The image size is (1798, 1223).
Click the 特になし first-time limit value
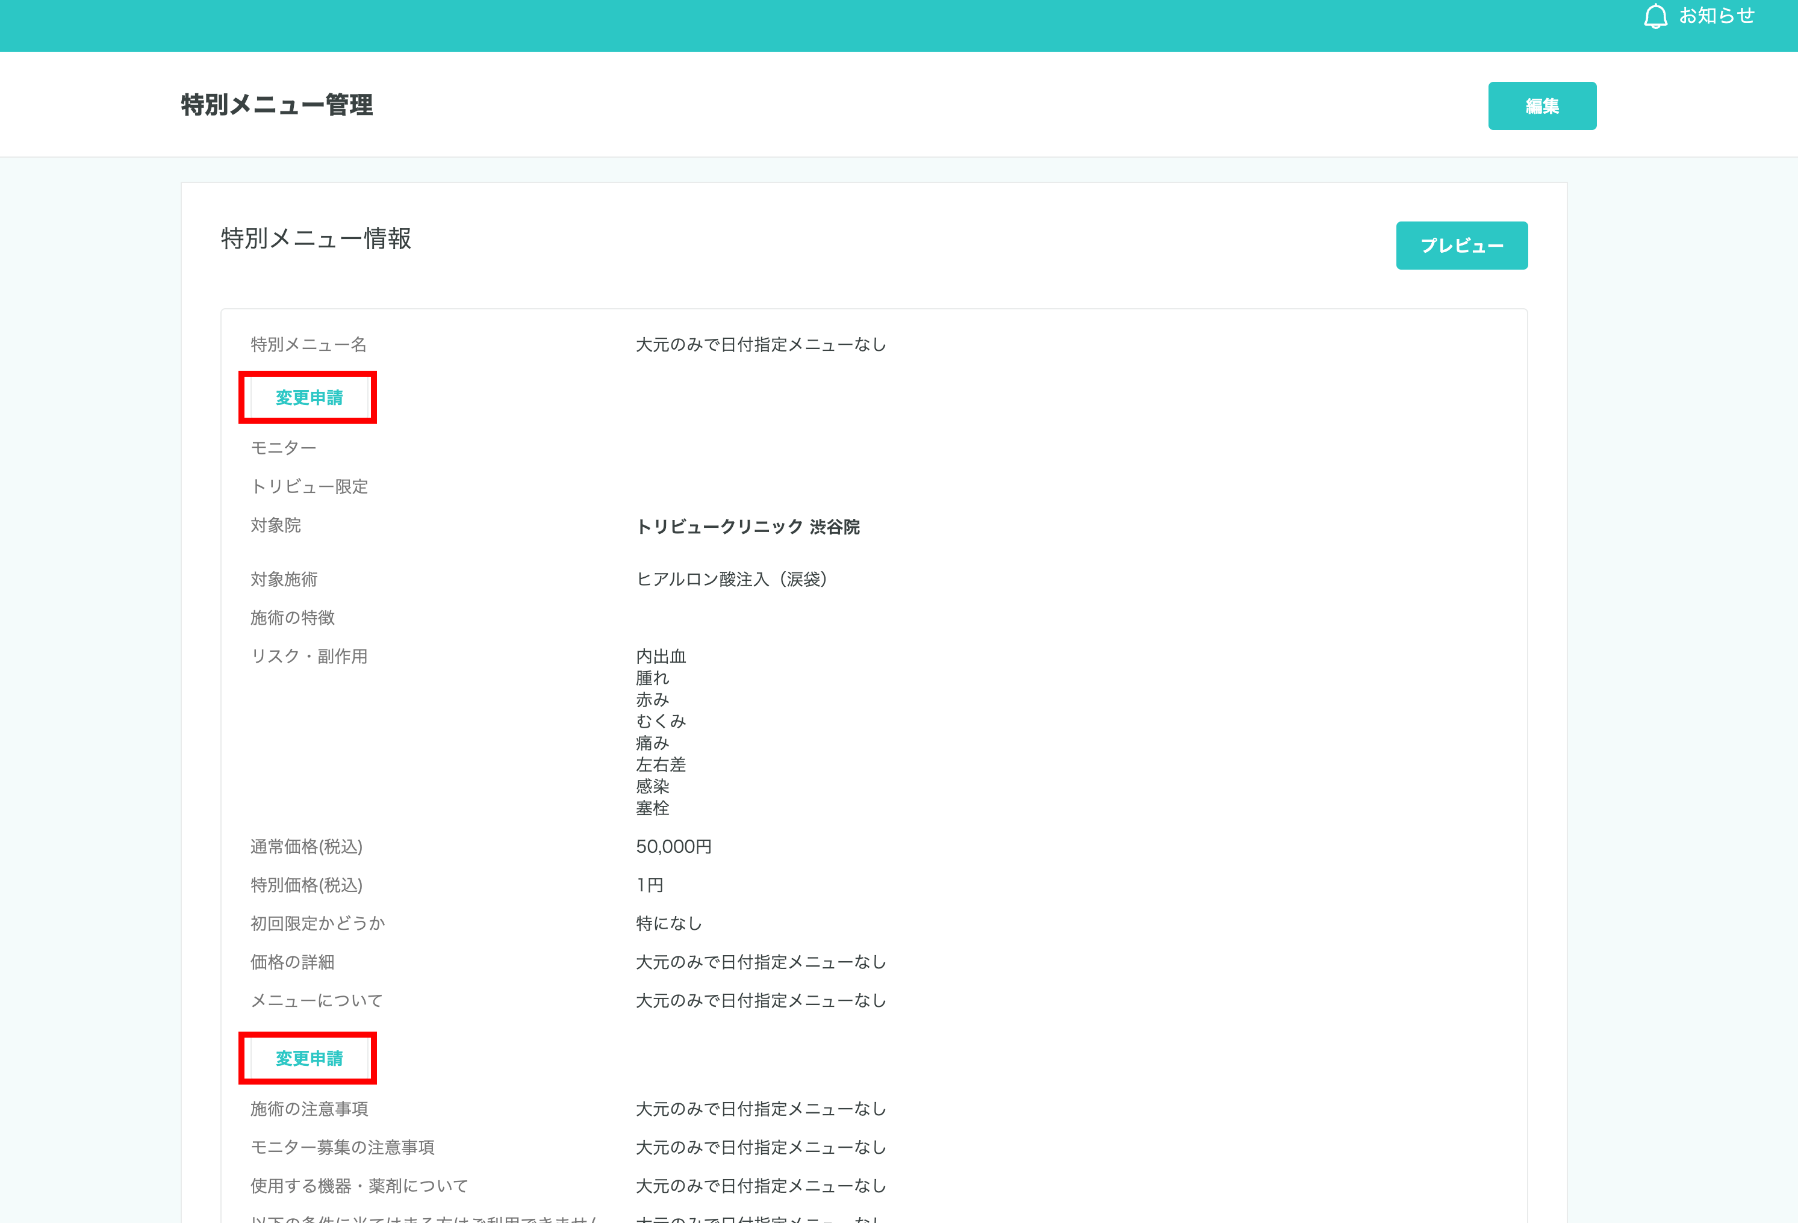(x=668, y=924)
